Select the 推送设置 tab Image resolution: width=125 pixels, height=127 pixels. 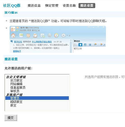click(87, 6)
